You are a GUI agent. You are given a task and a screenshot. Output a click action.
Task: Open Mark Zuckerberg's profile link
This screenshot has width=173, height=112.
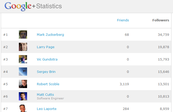click(x=50, y=35)
